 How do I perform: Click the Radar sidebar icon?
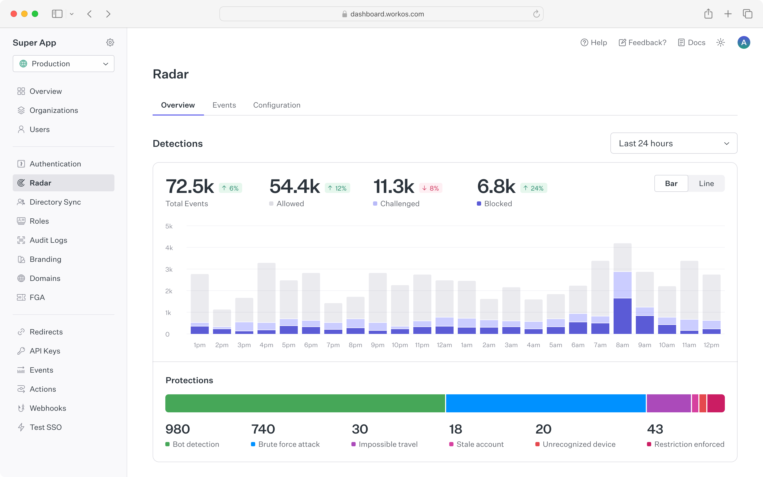[21, 183]
